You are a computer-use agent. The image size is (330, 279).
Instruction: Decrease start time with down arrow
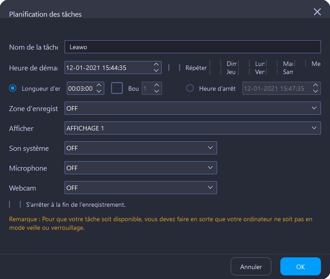pos(156,70)
